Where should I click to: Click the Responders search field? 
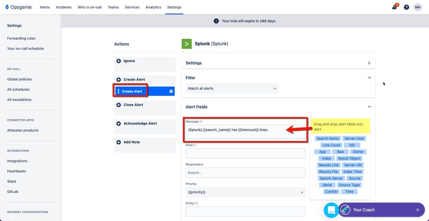[x=245, y=173]
